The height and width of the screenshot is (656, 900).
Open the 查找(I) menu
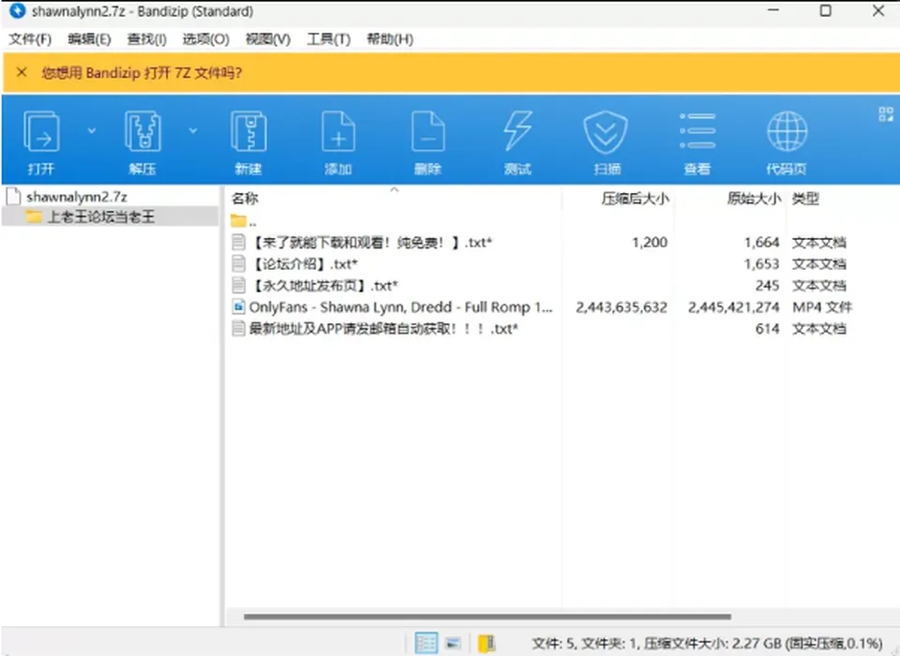point(146,39)
